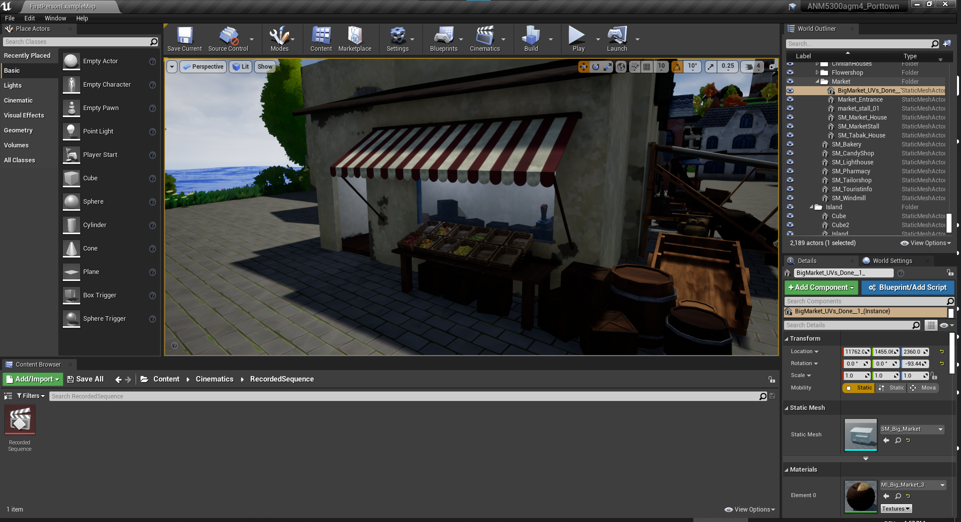Browse to SM_Big_Market mesh magnifier icon
Screen dimensions: 961x522
coord(898,440)
